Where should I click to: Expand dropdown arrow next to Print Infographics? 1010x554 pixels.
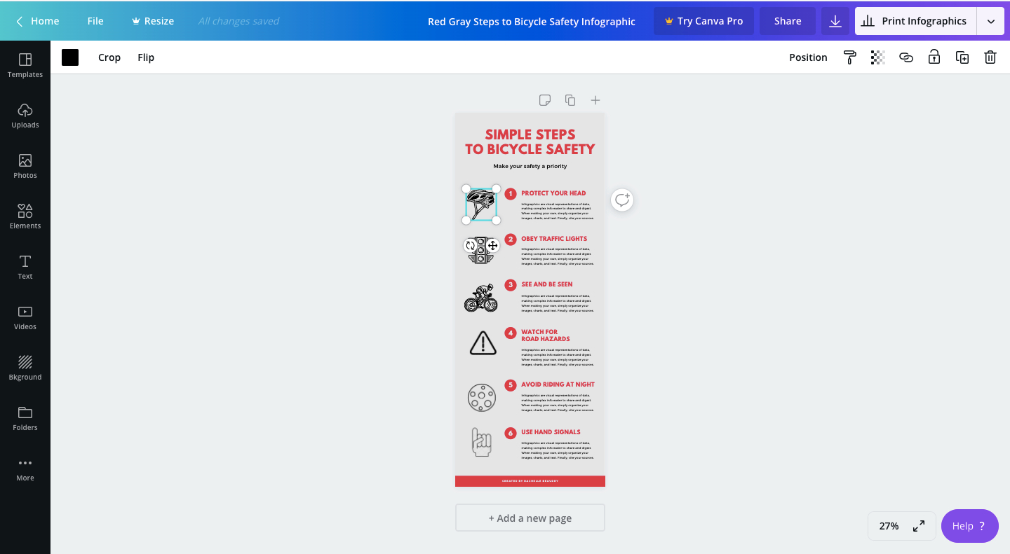(x=991, y=21)
